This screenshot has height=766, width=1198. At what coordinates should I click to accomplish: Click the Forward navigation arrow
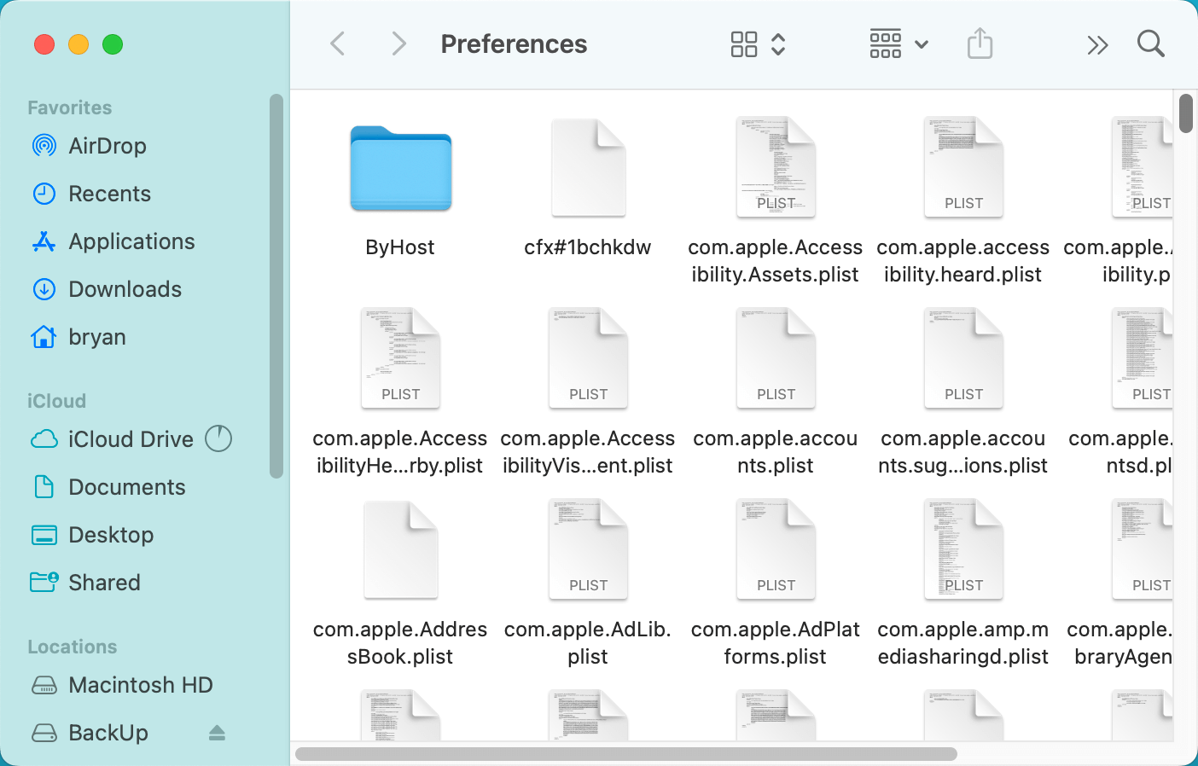coord(398,44)
